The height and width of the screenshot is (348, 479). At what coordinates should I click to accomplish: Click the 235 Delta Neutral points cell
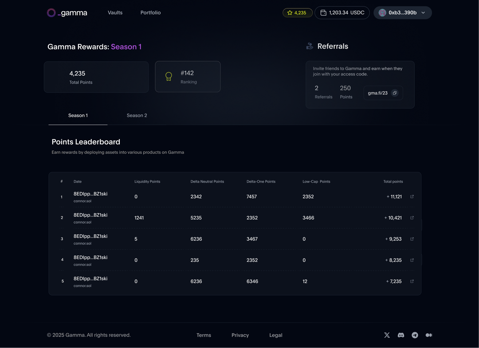pos(195,260)
